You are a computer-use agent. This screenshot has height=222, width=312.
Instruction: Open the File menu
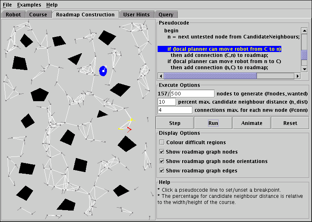7,5
